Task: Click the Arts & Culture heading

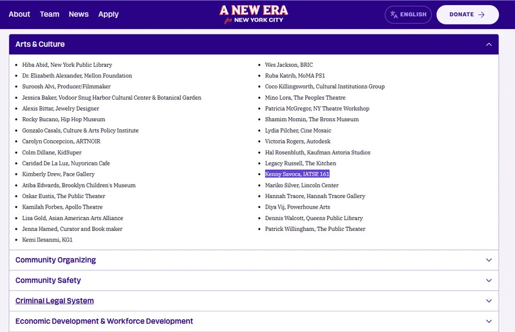Action: point(40,44)
